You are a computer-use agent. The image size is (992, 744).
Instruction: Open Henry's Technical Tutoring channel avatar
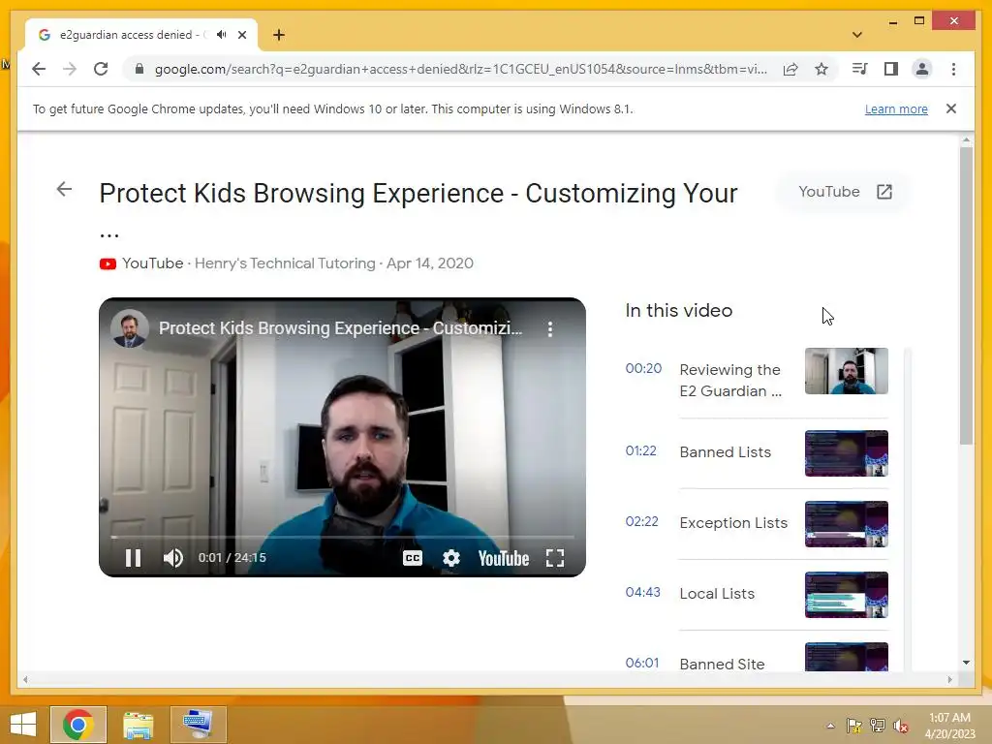click(130, 328)
